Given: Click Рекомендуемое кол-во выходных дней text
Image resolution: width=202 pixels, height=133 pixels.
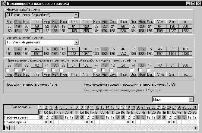Looking at the screenshot, I should tap(122, 90).
